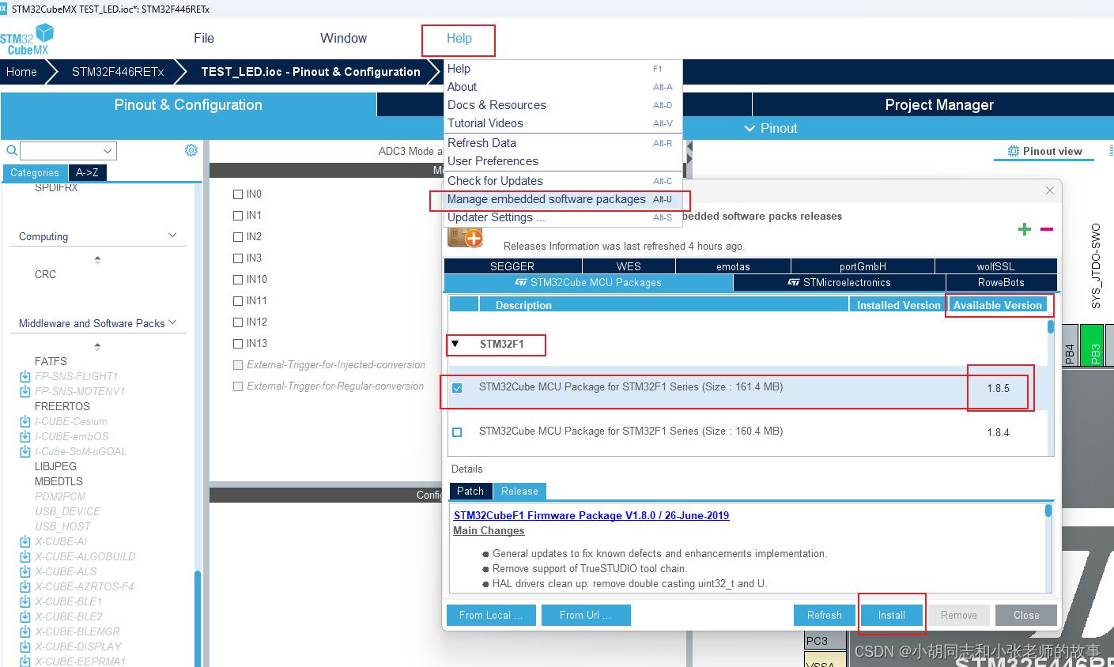Click the package box icon in the dialog header
The width and height of the screenshot is (1114, 667).
click(465, 236)
